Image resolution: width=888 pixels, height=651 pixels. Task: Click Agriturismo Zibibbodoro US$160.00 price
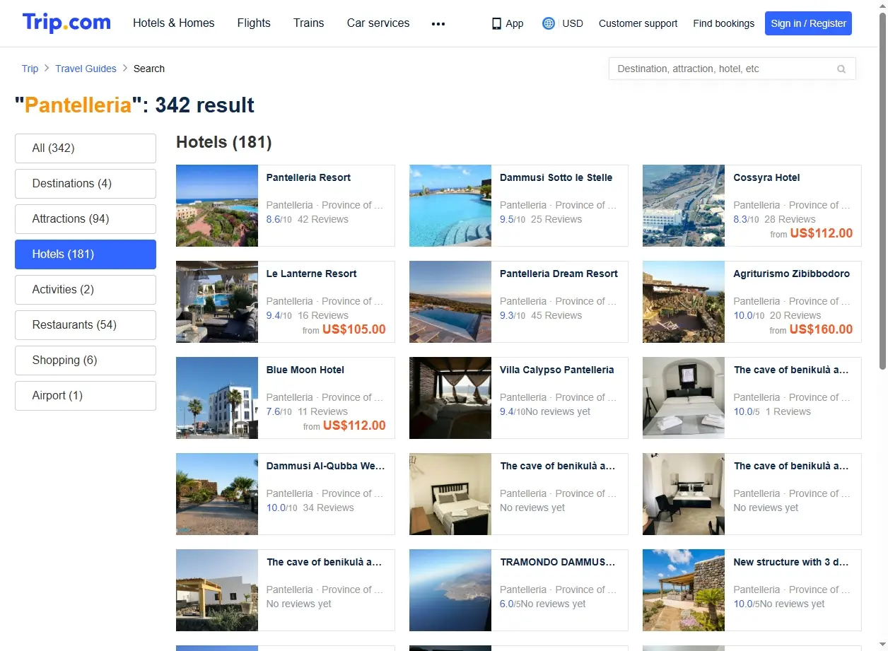(x=822, y=329)
